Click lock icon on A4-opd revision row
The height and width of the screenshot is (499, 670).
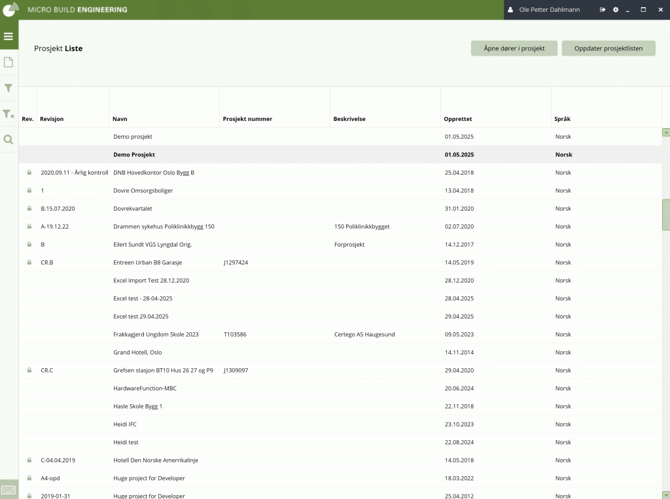29,478
